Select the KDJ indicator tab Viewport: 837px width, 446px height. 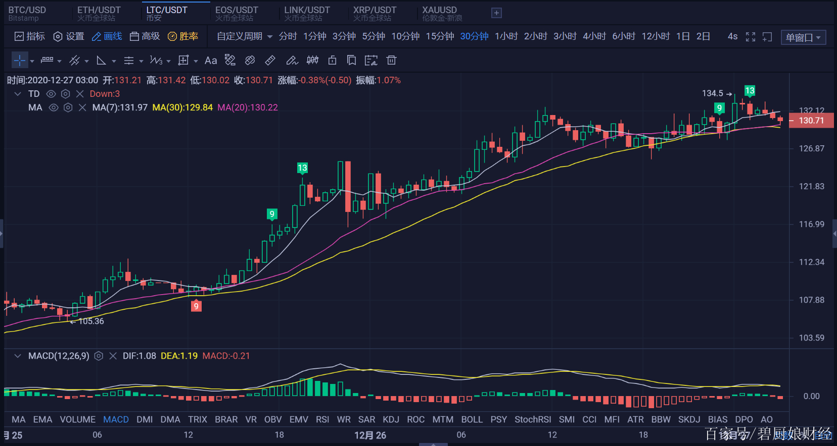391,419
